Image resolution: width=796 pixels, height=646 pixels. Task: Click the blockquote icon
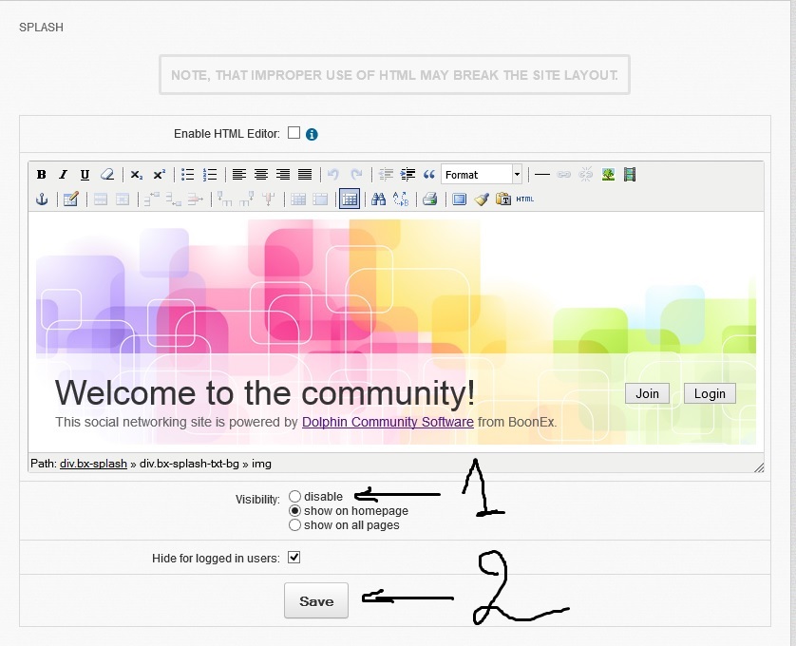coord(428,175)
